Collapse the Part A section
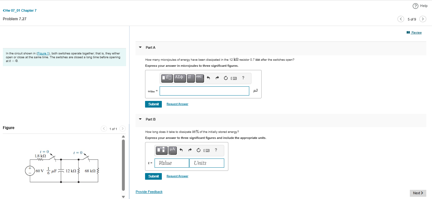Image resolution: width=432 pixels, height=199 pixels. pos(140,47)
